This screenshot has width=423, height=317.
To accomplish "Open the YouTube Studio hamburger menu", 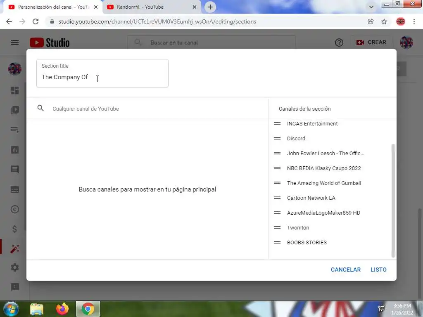I will [x=15, y=43].
